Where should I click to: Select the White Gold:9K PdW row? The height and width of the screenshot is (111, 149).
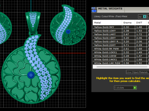pyautogui.click(x=121, y=49)
